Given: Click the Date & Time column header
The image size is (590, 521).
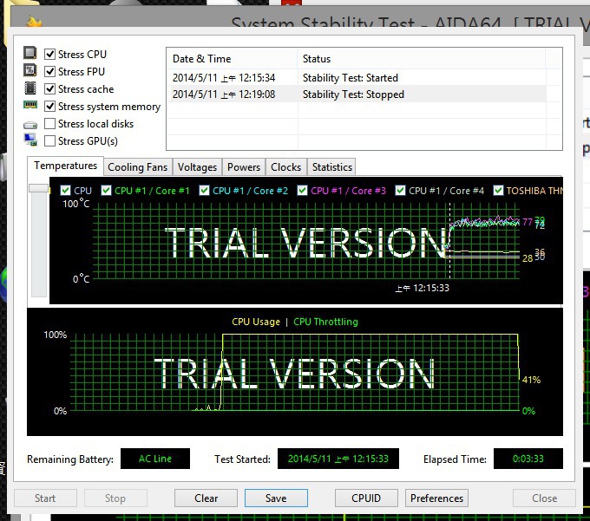Looking at the screenshot, I should (232, 59).
